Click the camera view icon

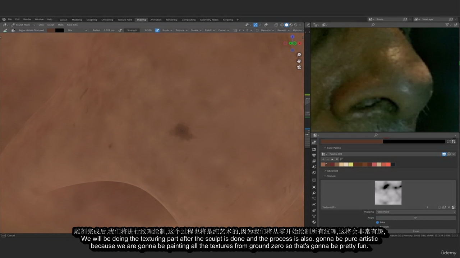pyautogui.click(x=299, y=67)
